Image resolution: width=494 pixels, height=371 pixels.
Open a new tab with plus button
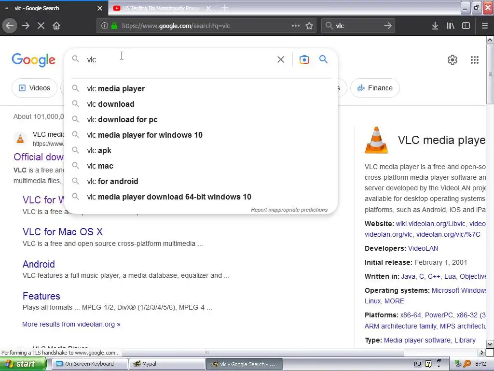225,8
